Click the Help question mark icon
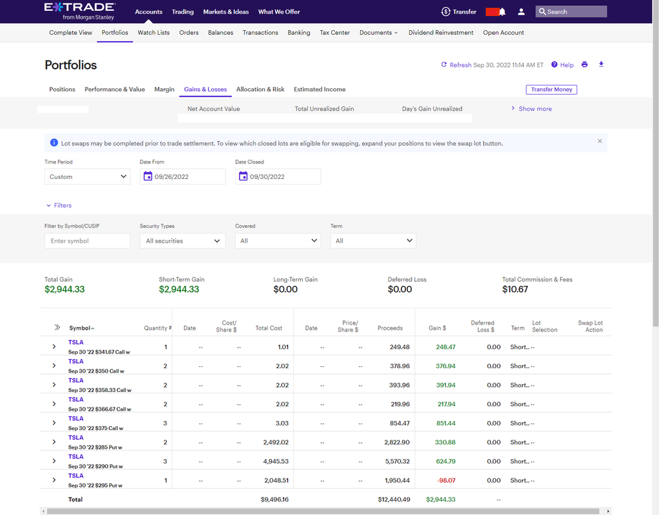659x515 pixels. (555, 64)
